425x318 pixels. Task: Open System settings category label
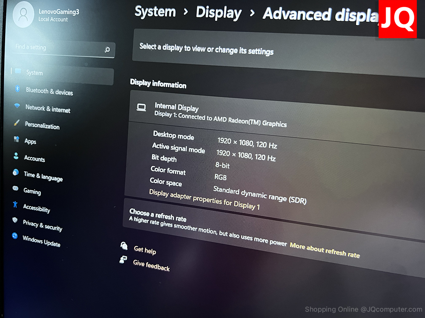pos(34,73)
